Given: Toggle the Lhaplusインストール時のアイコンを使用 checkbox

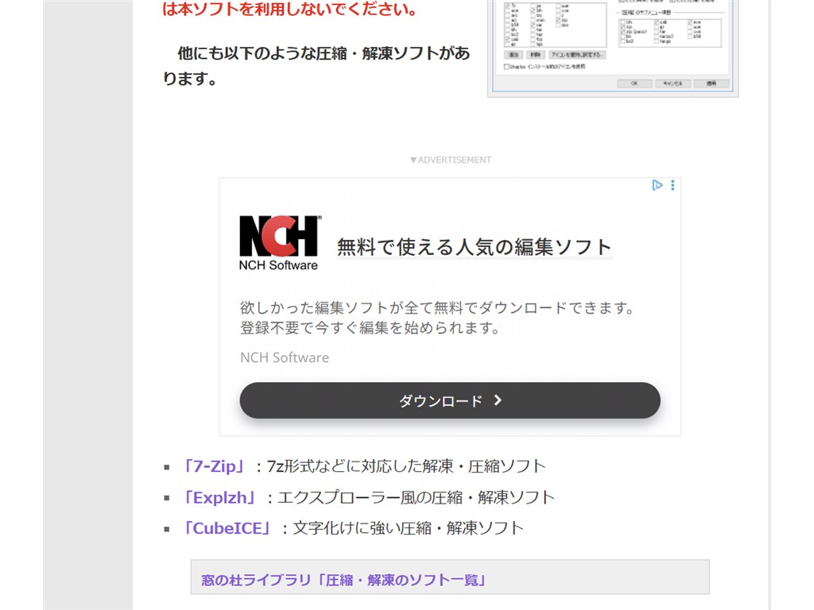Looking at the screenshot, I should coord(505,67).
